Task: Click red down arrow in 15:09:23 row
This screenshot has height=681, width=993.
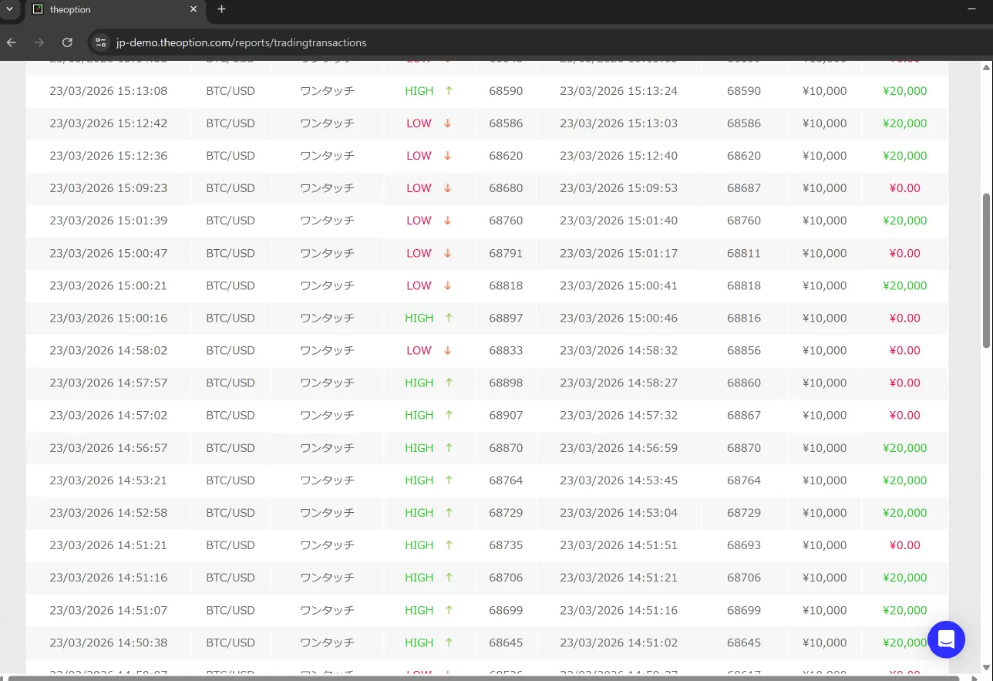Action: click(447, 188)
